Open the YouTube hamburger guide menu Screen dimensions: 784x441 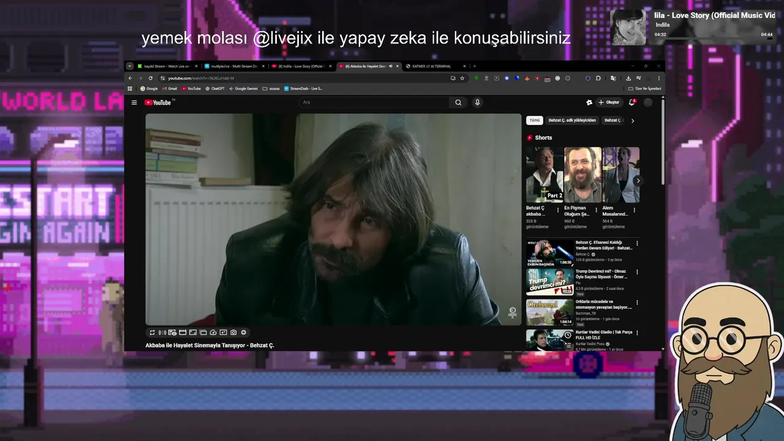click(x=134, y=102)
